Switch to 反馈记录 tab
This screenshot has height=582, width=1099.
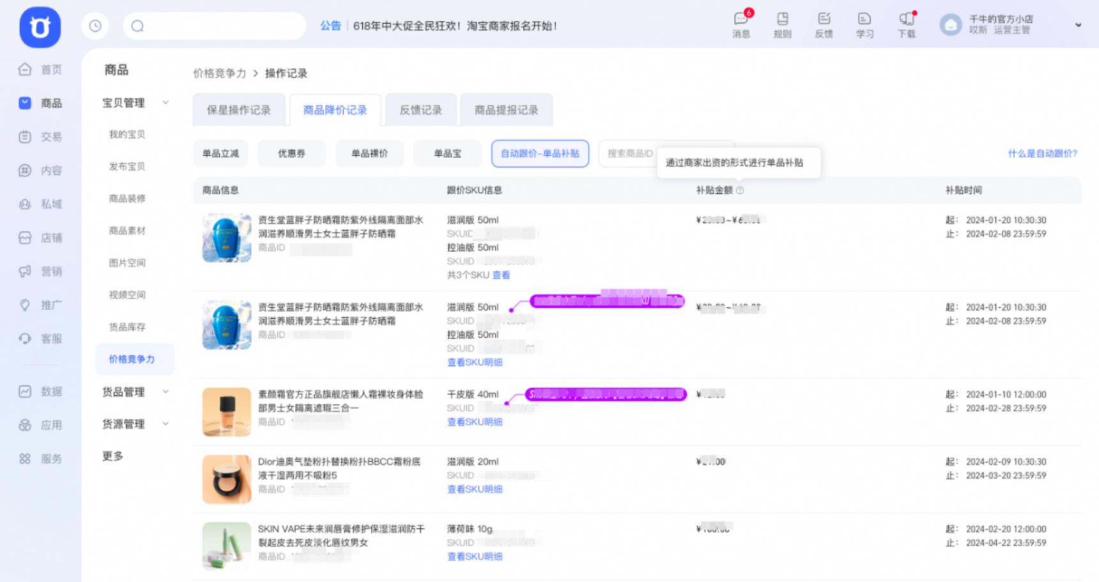pos(421,110)
